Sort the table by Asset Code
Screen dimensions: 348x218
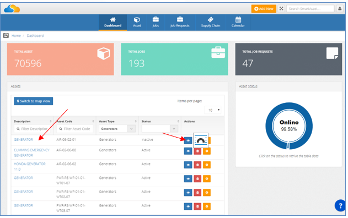pos(93,122)
